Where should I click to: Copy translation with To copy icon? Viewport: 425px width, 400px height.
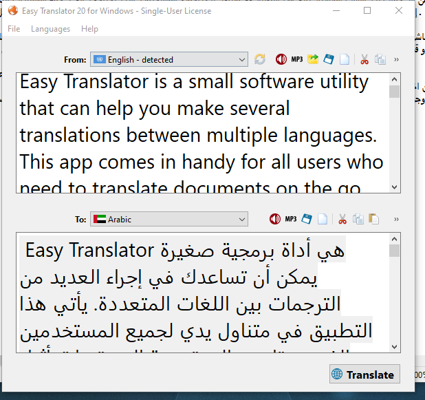pos(358,219)
